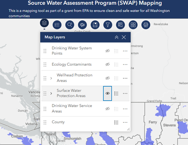Screen dimensions: 188x145
Task: Select the Wellhead Protection Areas layer name
Action: tap(74, 78)
